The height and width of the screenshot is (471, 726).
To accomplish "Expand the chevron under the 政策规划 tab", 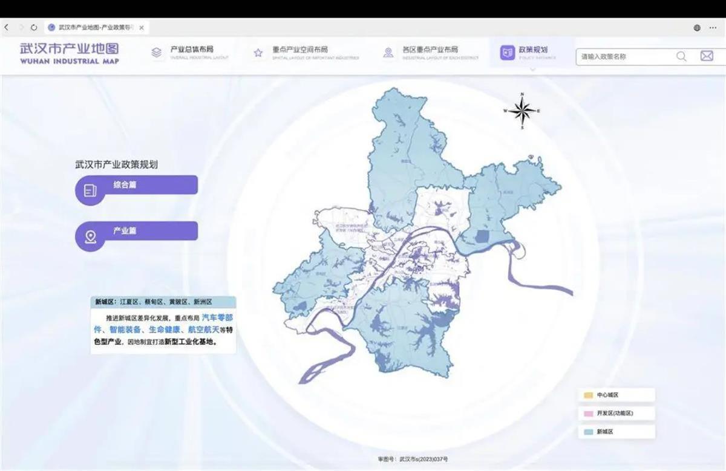I will pos(532,70).
